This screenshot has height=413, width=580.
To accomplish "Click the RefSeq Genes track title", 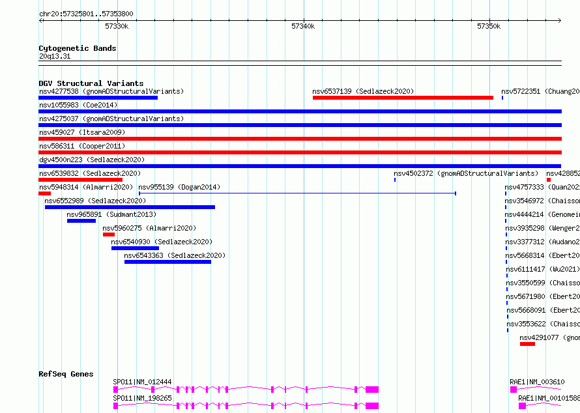I will point(66,374).
